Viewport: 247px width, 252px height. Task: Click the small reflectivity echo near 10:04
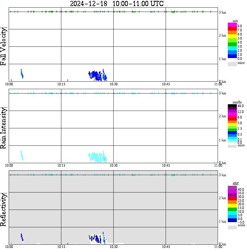[22, 237]
